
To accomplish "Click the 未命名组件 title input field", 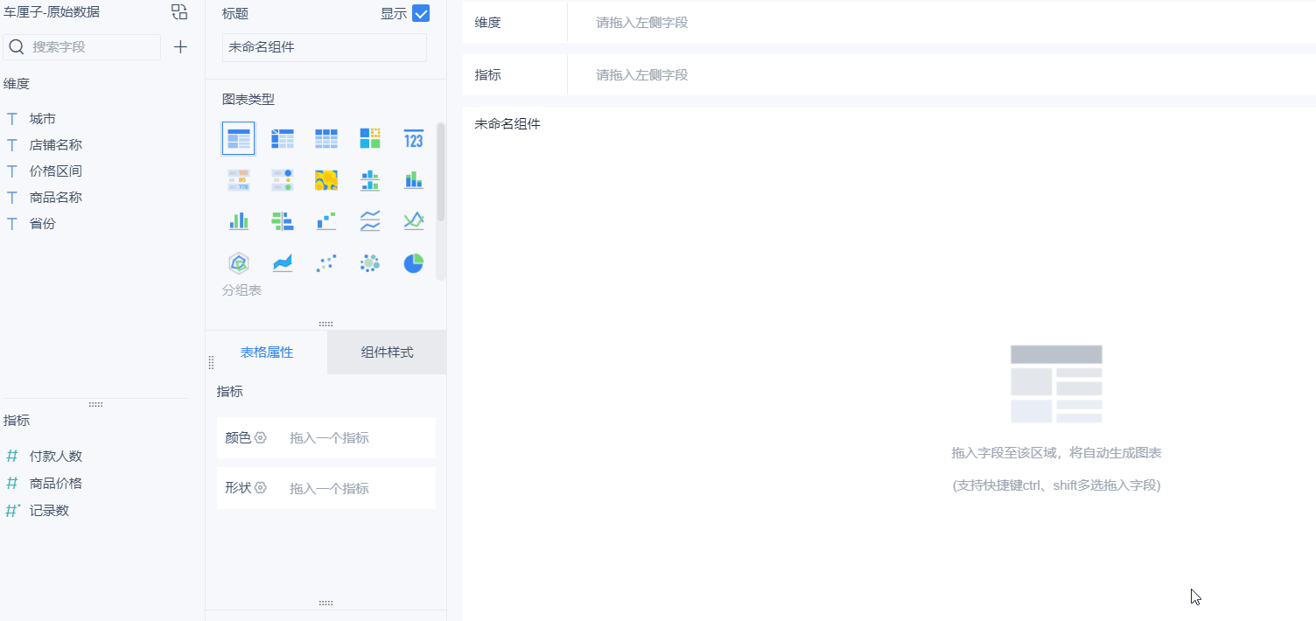I will 324,47.
